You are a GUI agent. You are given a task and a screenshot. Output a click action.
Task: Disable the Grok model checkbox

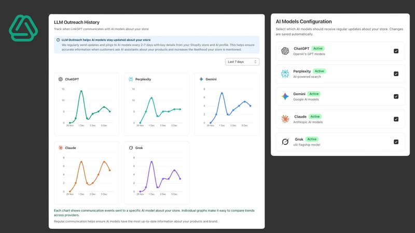(396, 142)
